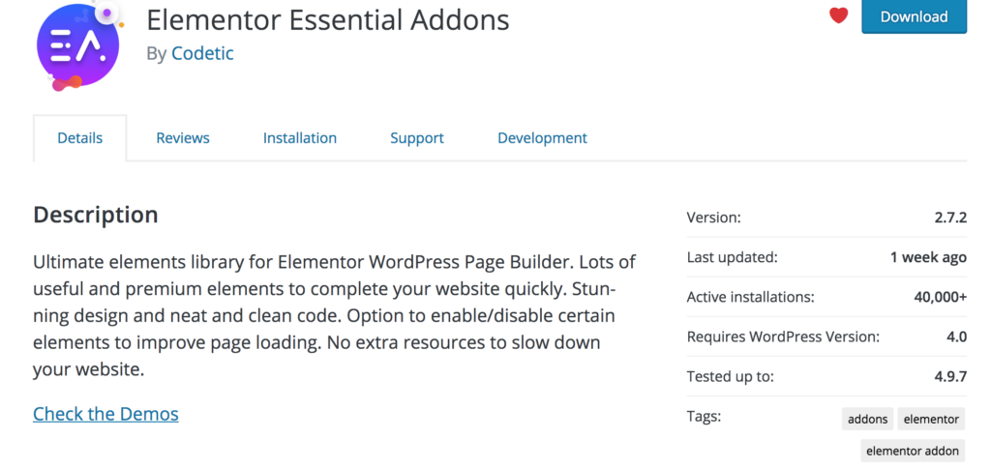
Task: Download the plugin
Action: click(x=914, y=16)
